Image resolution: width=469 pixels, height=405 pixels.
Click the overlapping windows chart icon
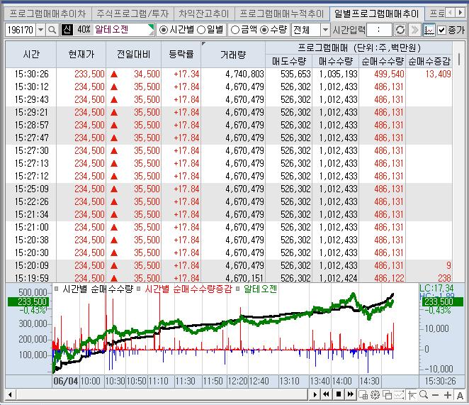coord(387,395)
